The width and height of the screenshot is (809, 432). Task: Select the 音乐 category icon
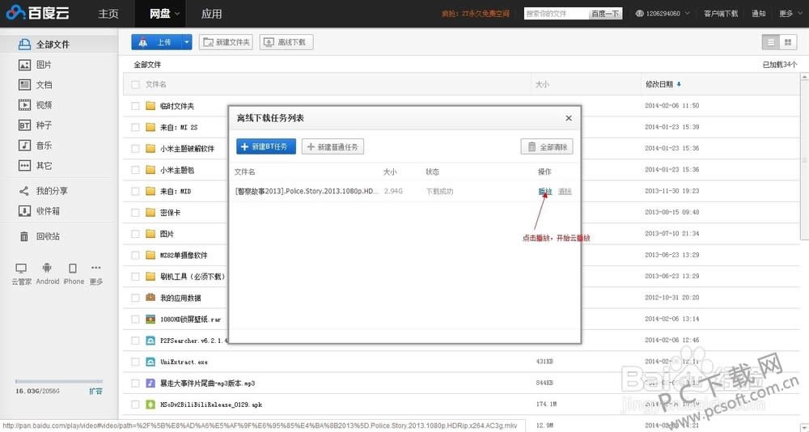coord(24,145)
